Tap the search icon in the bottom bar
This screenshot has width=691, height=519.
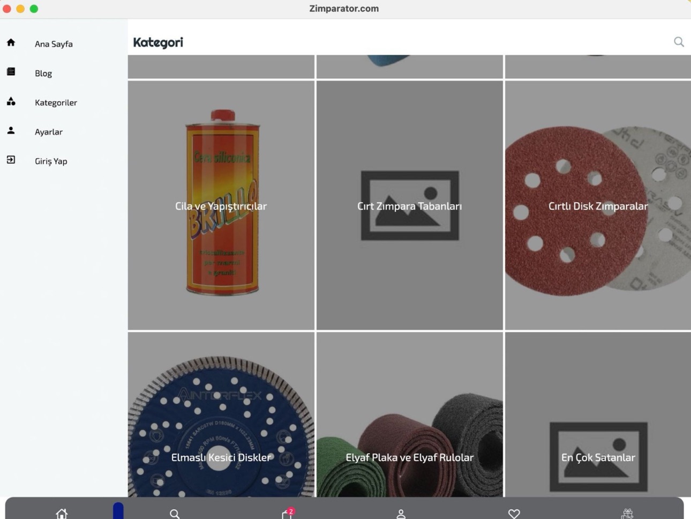[x=175, y=514]
